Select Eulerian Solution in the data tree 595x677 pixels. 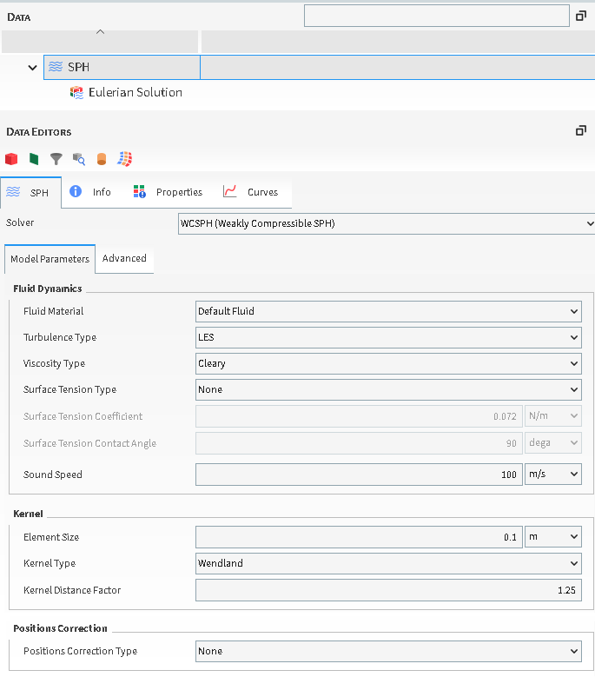click(135, 92)
